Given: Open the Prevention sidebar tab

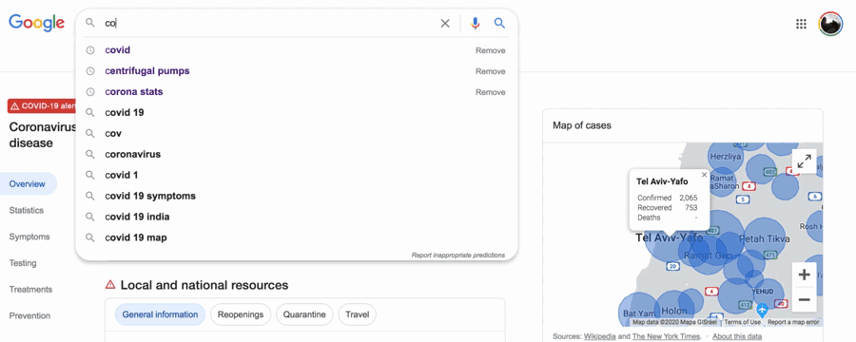Looking at the screenshot, I should [29, 315].
